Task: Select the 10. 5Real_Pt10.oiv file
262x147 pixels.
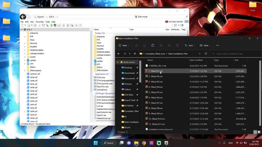Action: coord(196,119)
